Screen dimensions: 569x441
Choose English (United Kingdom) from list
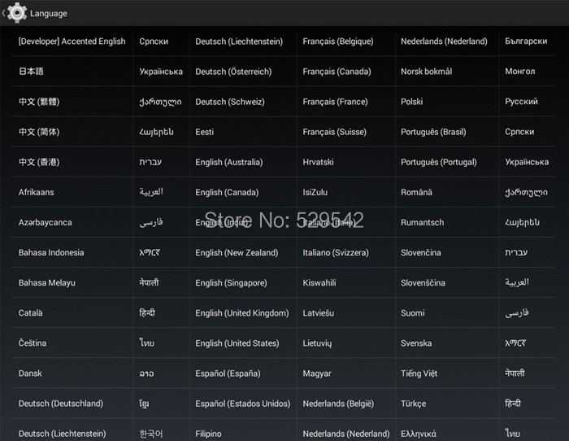click(x=242, y=313)
